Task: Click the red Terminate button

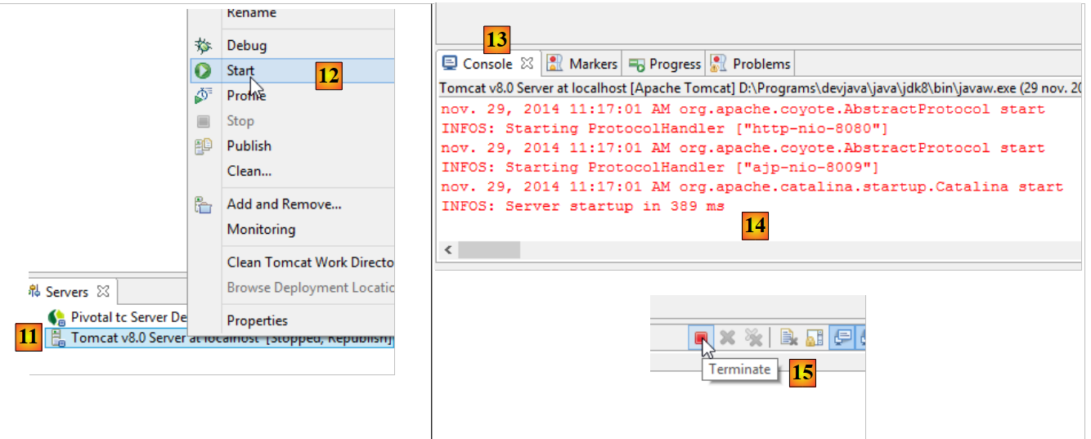Action: pos(701,338)
